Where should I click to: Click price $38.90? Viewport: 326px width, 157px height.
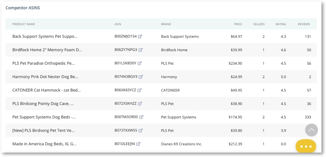click(x=236, y=104)
